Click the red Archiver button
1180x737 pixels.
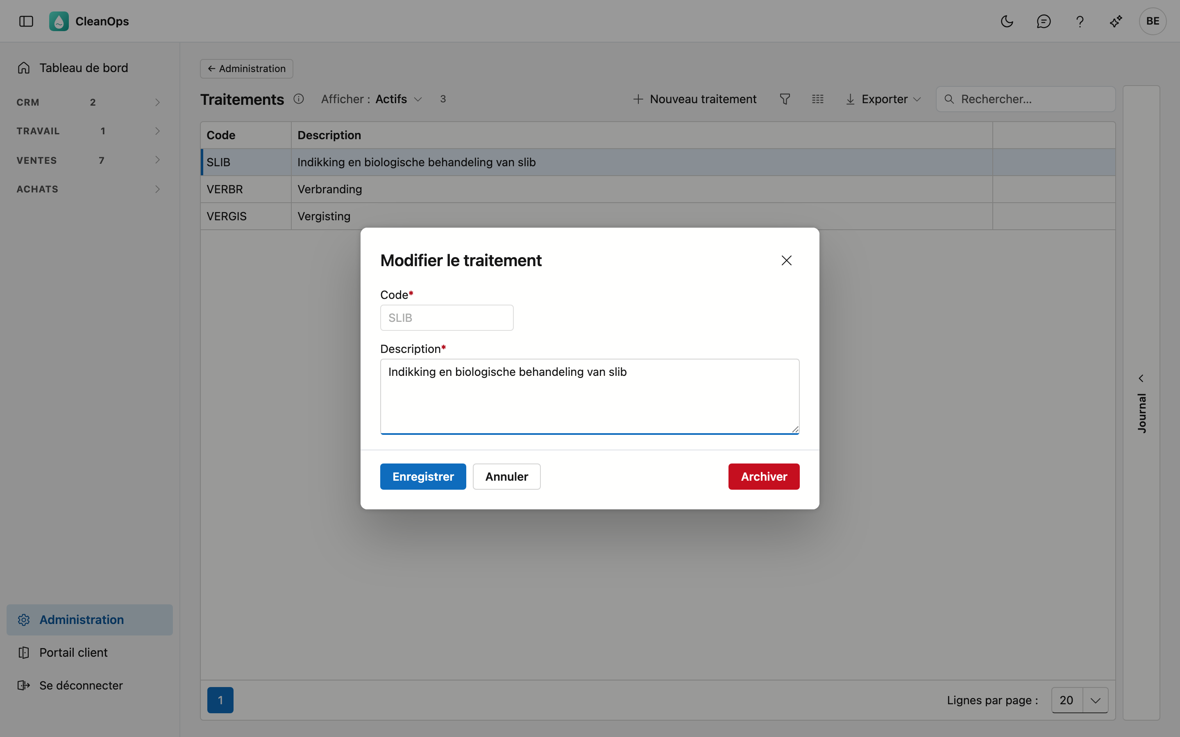coord(764,476)
